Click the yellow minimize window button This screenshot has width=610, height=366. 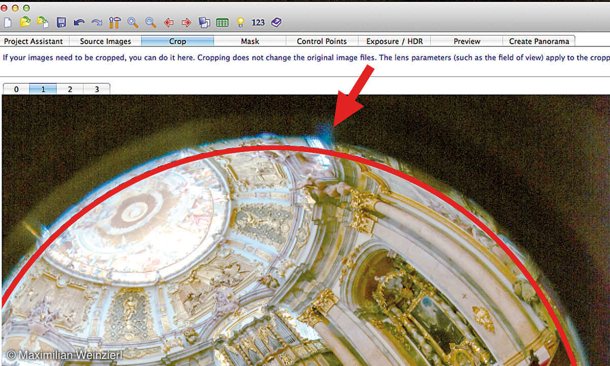[15, 8]
